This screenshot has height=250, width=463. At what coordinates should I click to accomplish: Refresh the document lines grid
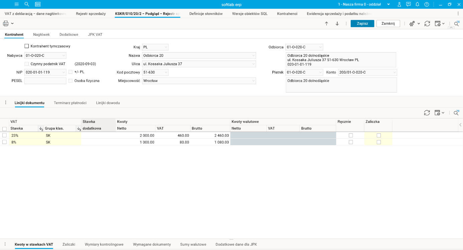pos(427,113)
